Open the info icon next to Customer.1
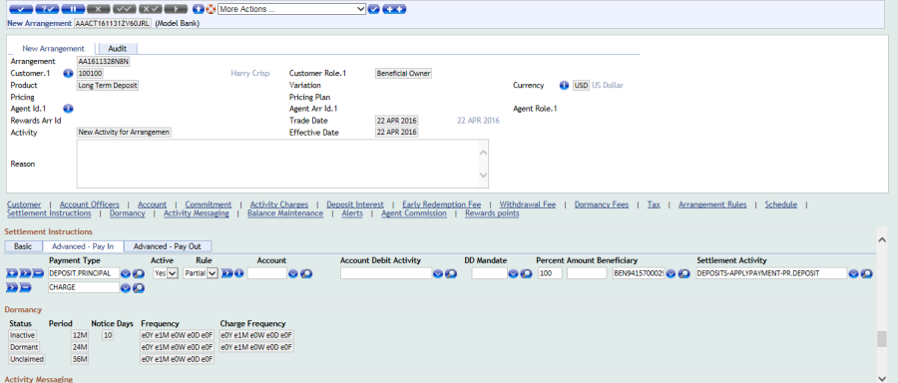The height and width of the screenshot is (383, 898). [68, 73]
